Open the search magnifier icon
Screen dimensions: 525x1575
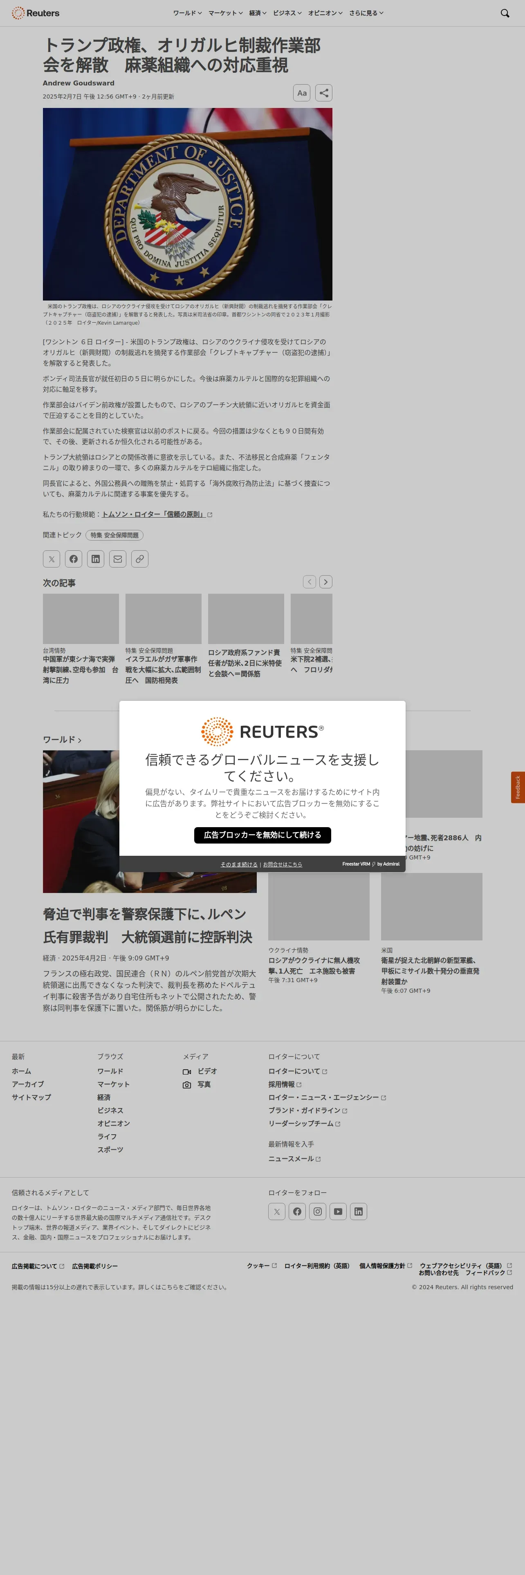(x=505, y=13)
